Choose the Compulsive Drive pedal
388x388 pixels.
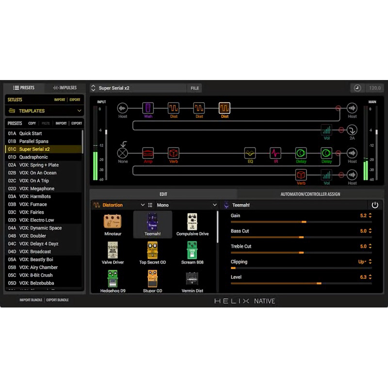[x=192, y=225]
